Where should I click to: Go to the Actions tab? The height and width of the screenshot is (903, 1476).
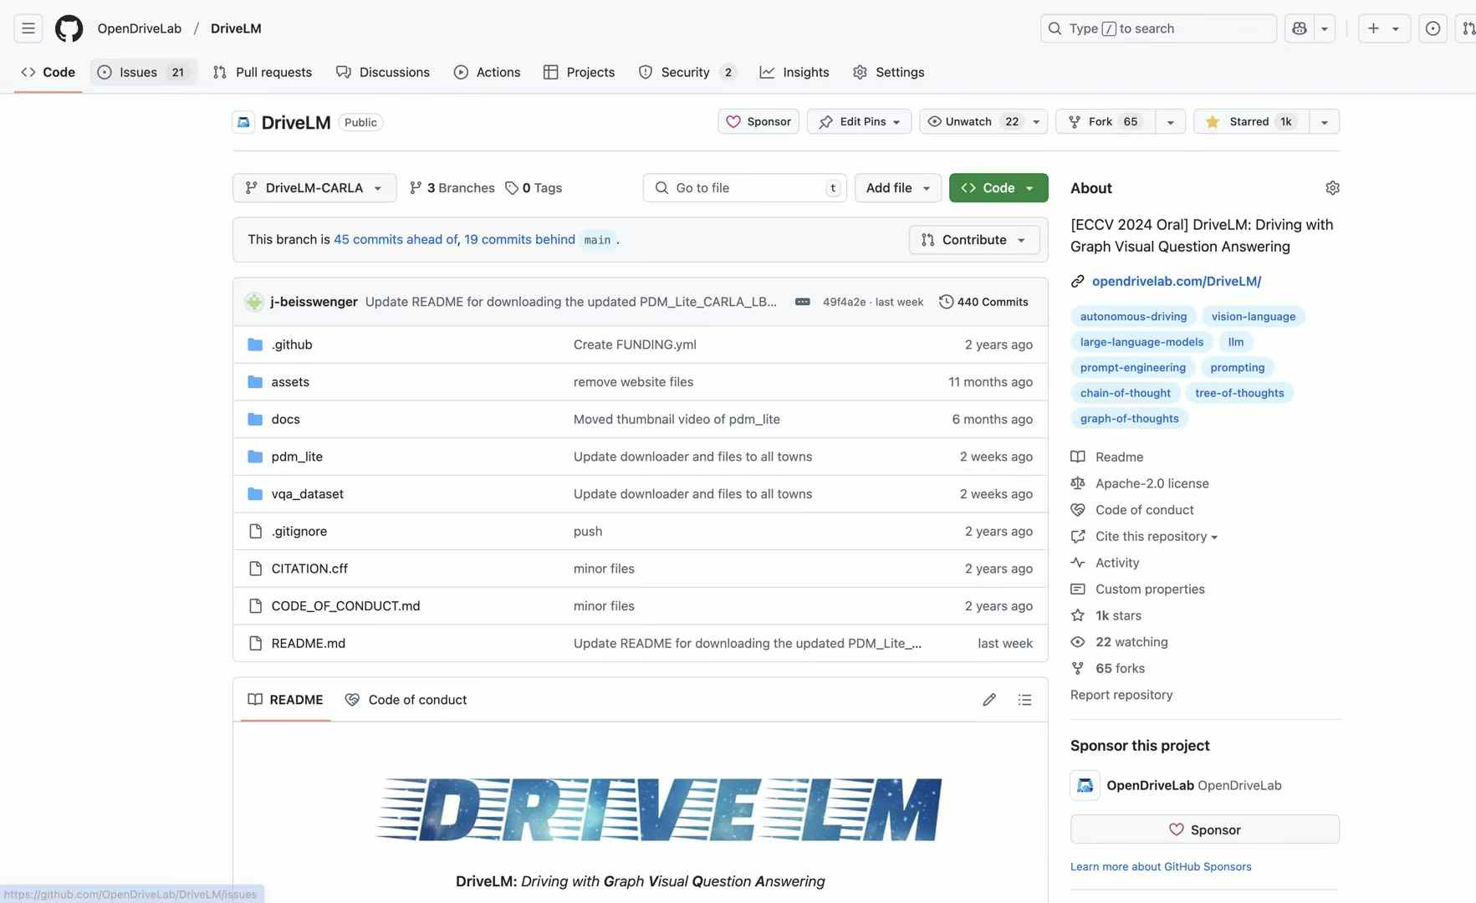click(487, 72)
